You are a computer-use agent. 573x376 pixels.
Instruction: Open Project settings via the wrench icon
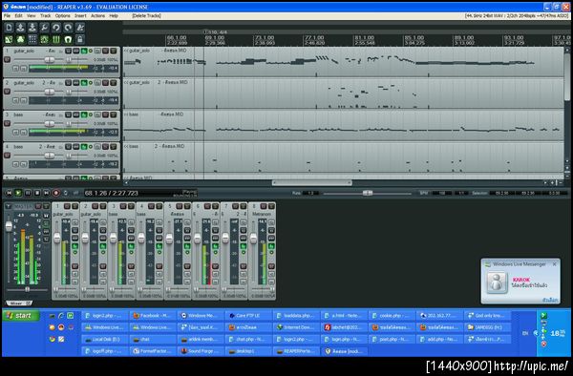(44, 28)
